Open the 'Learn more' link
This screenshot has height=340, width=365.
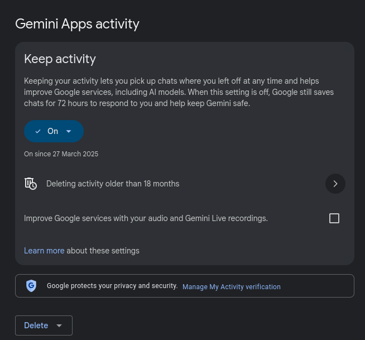[44, 251]
